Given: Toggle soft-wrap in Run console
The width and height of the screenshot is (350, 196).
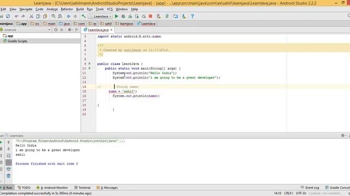Looking at the screenshot, I should (x=9, y=156).
